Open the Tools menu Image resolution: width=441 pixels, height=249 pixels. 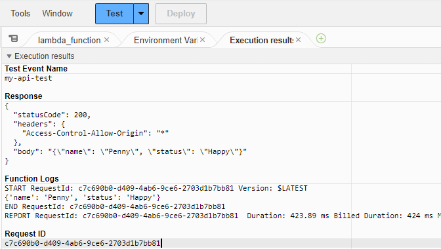coord(20,14)
